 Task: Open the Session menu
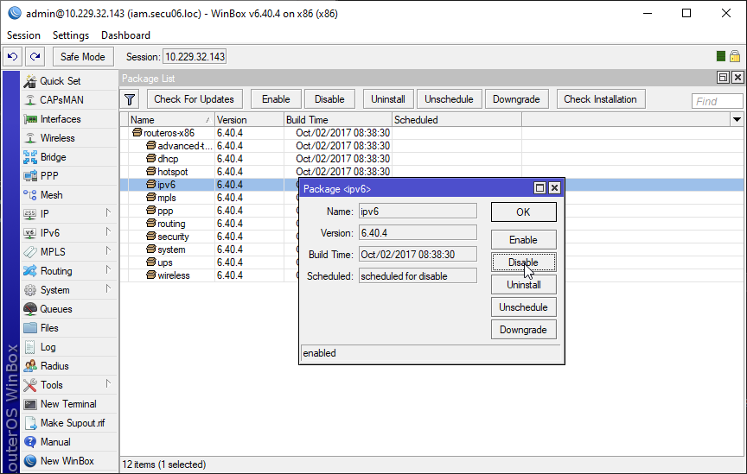[23, 35]
